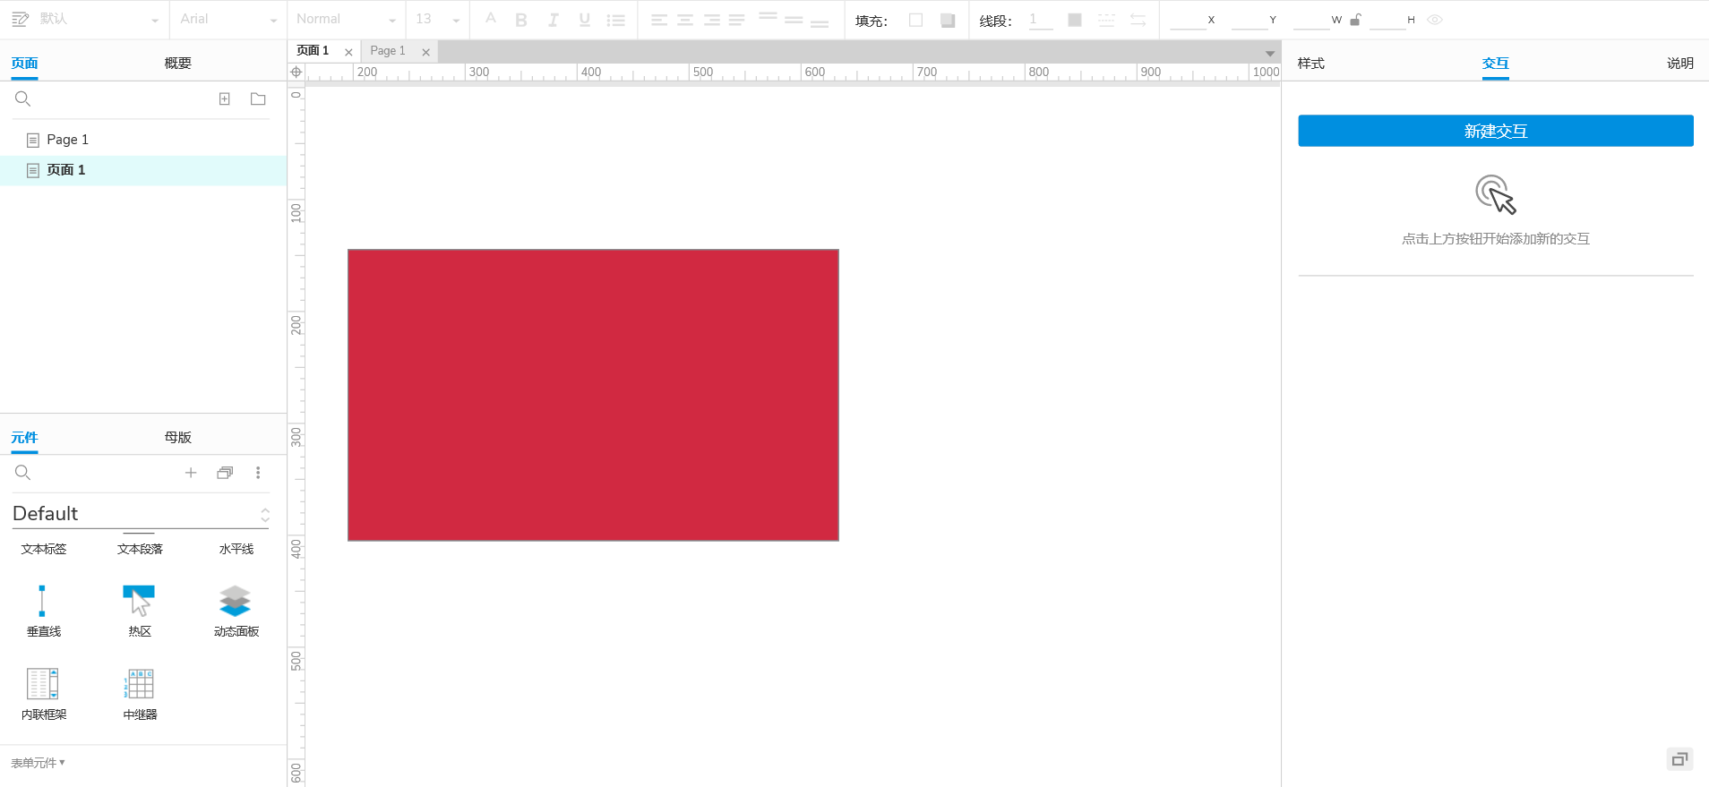Image resolution: width=1709 pixels, height=787 pixels.
Task: Toggle bold text formatting
Action: 521,20
